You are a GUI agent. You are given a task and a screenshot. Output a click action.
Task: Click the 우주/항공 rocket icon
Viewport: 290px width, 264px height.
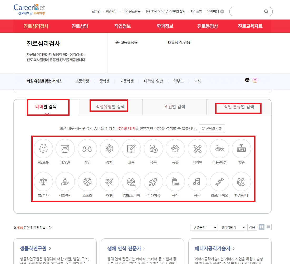click(153, 181)
